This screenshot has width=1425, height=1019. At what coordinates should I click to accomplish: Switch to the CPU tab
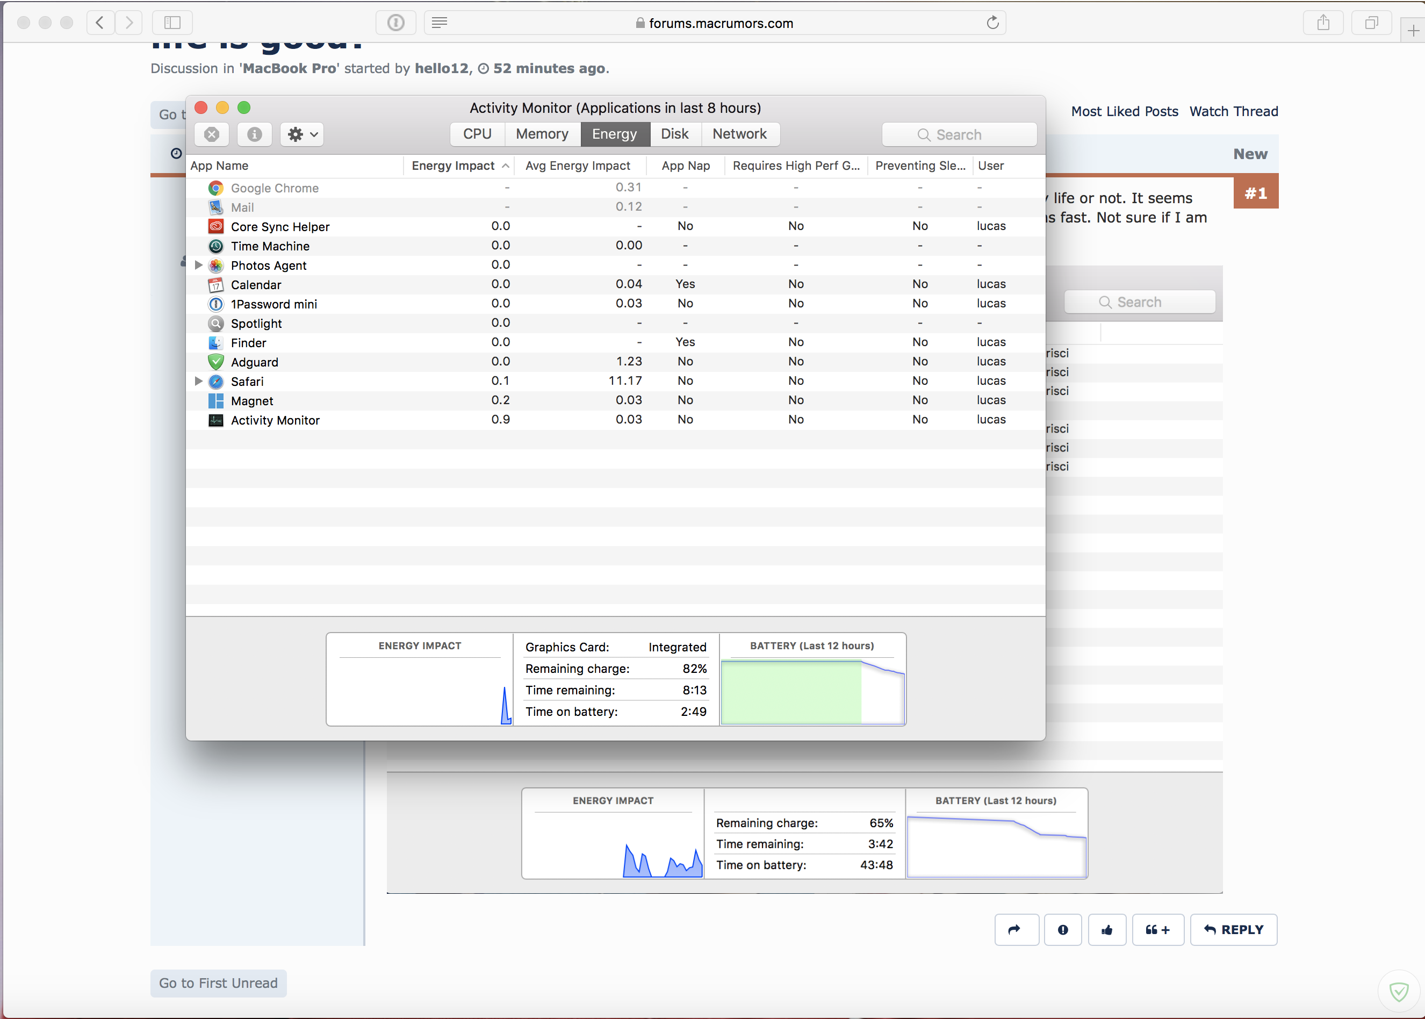[x=477, y=134]
